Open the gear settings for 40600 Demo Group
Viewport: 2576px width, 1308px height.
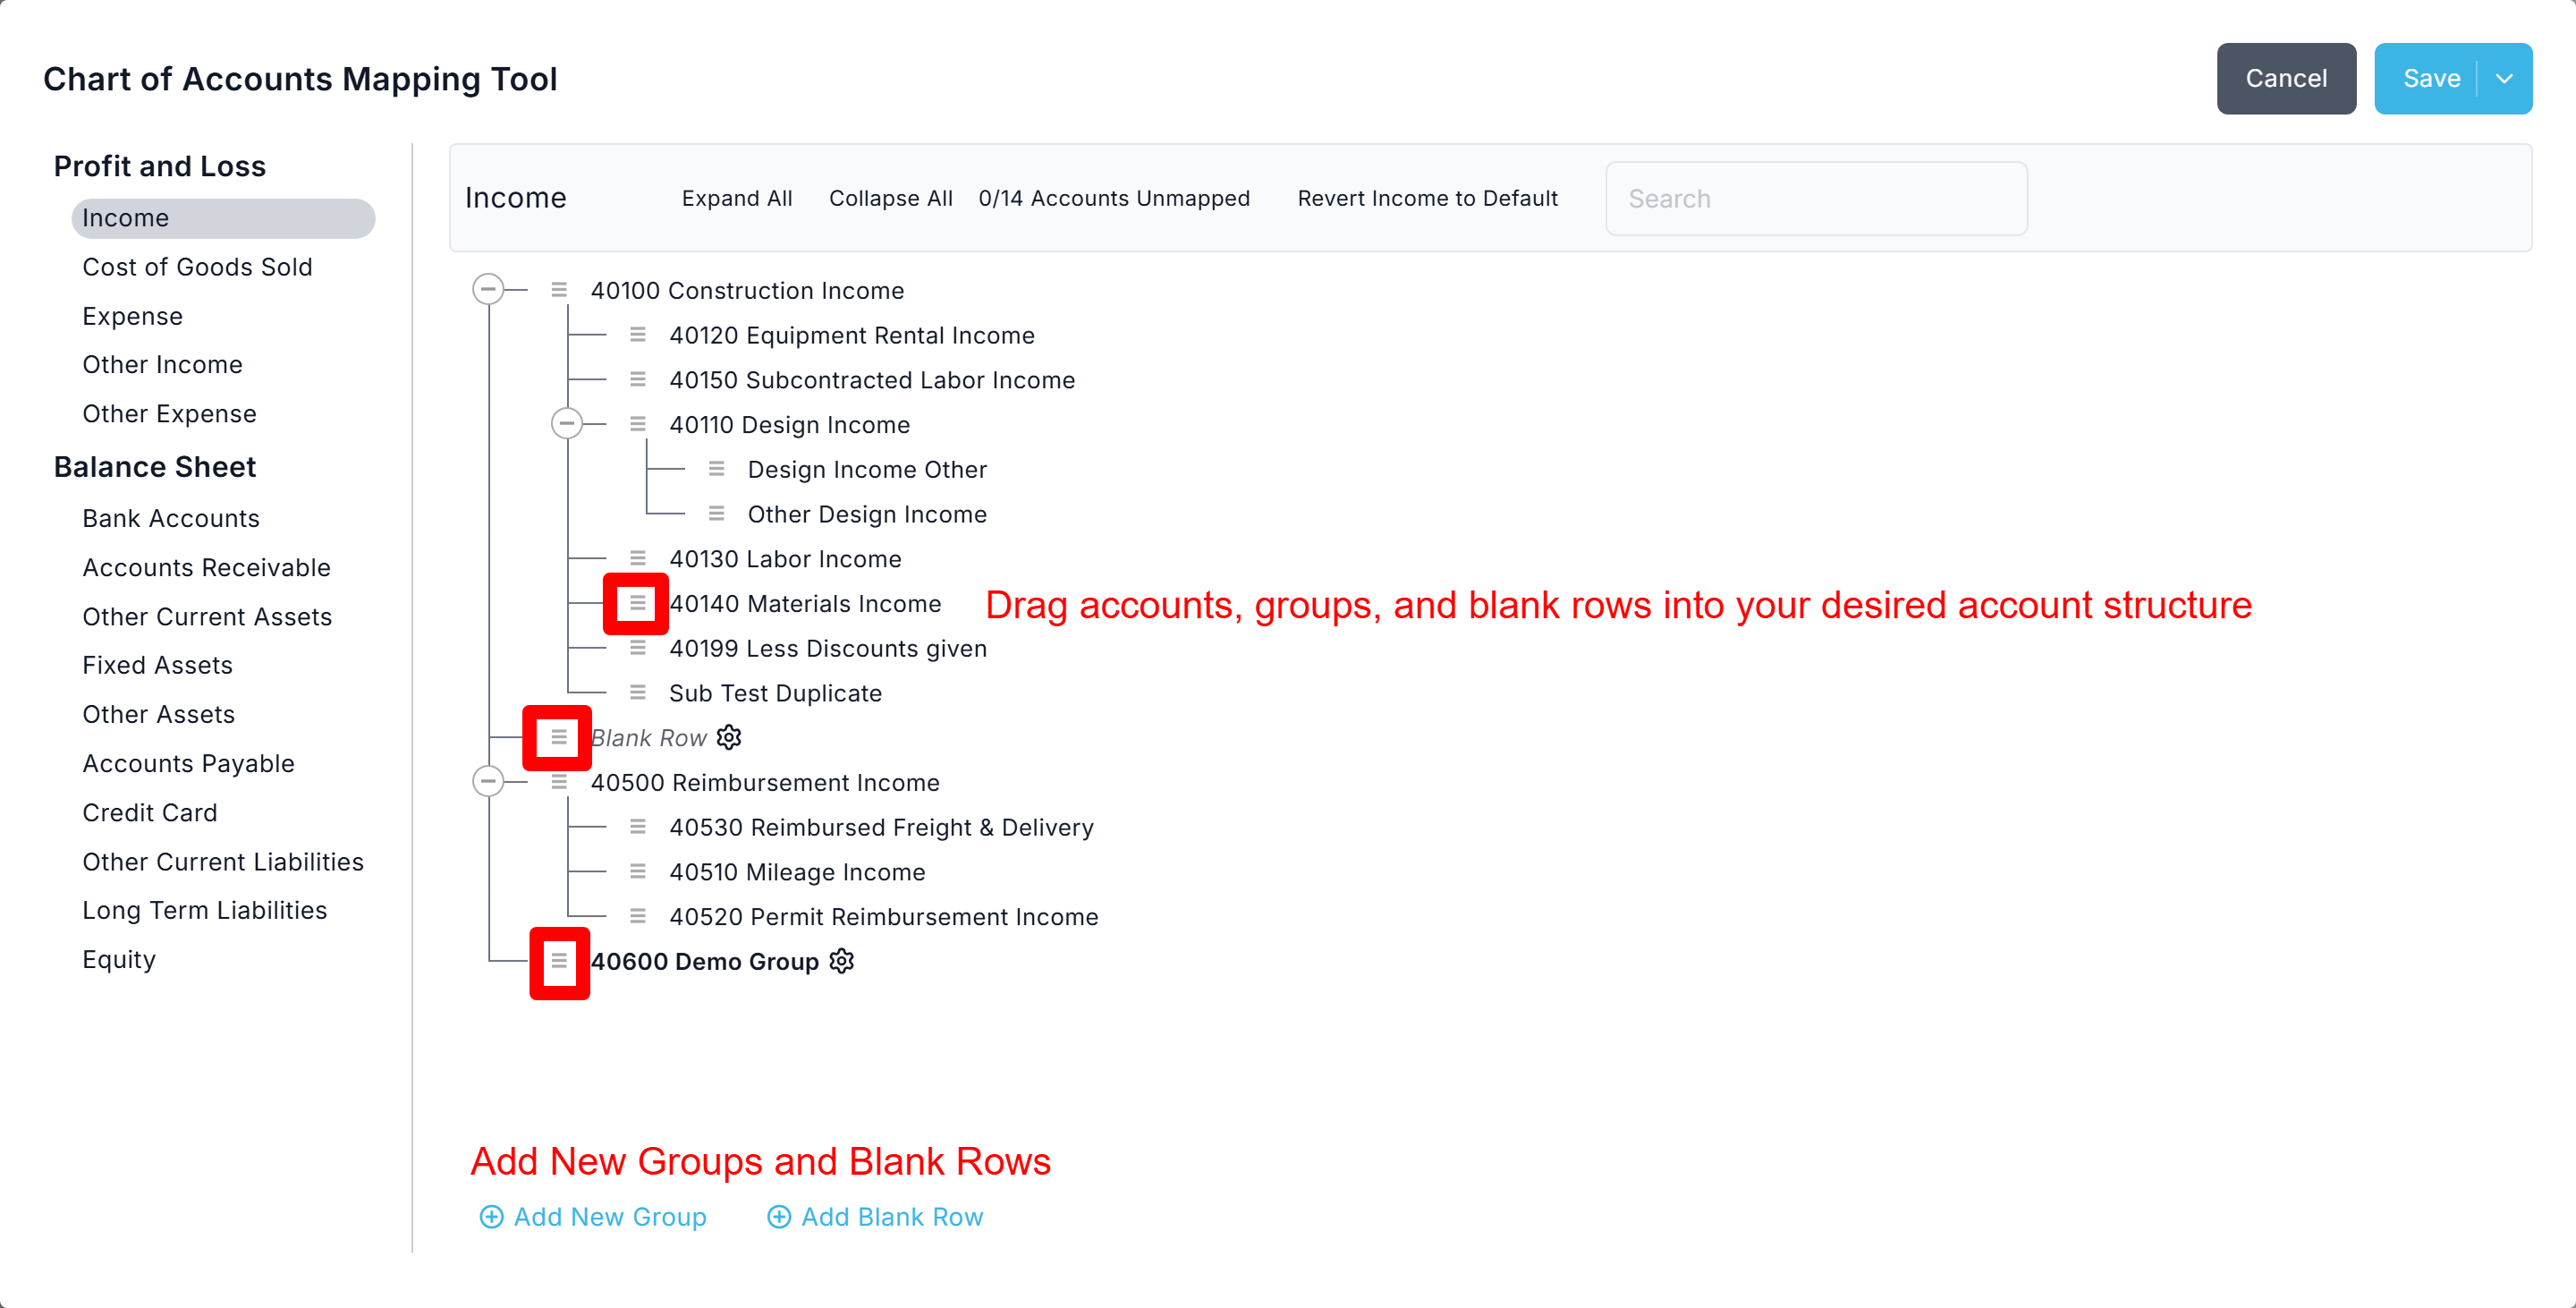[842, 961]
